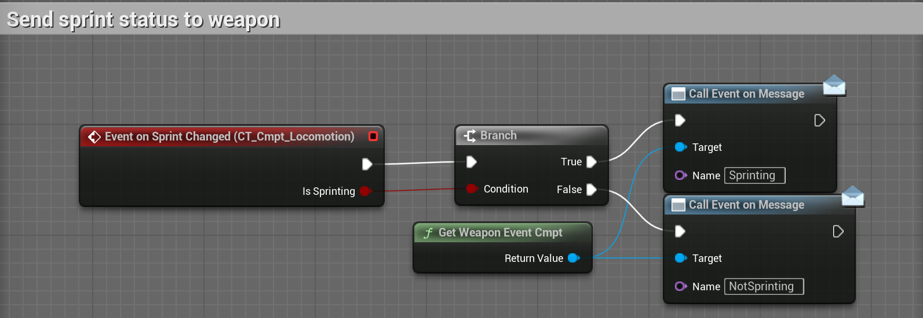Screen dimensions: 923x318
Task: Click the Sprinting name input field
Action: click(x=755, y=175)
